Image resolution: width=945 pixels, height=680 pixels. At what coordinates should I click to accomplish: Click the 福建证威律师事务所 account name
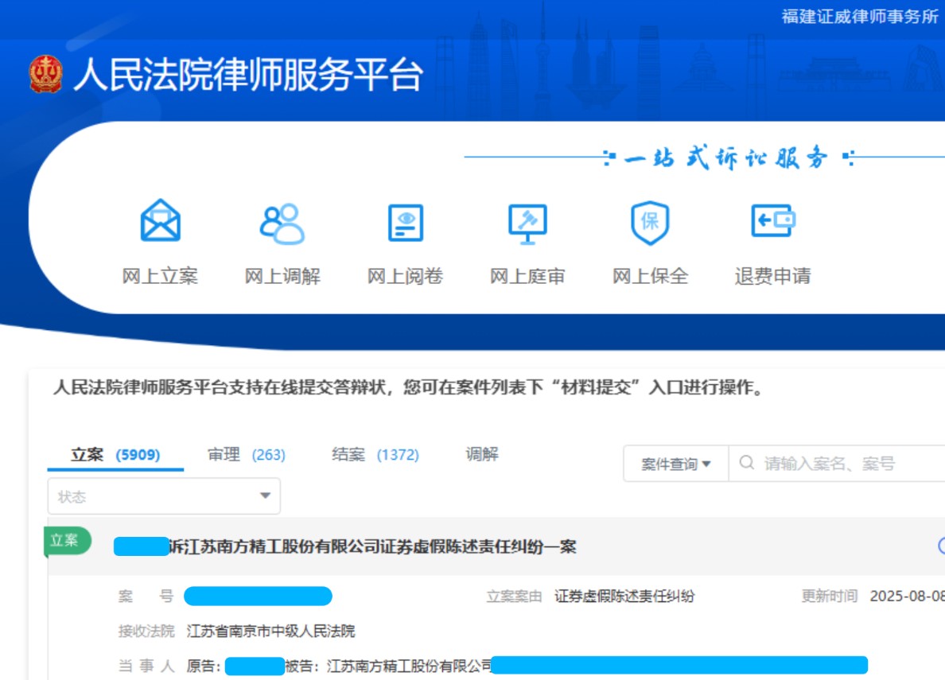click(x=860, y=16)
